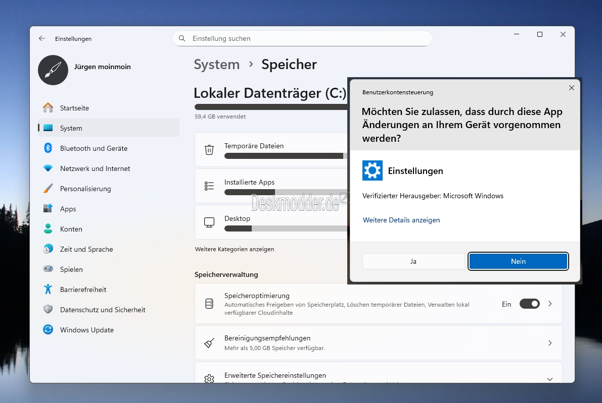Screen dimensions: 602x403
Task: Click the Bluetooth und Geräte icon
Action: pos(48,148)
